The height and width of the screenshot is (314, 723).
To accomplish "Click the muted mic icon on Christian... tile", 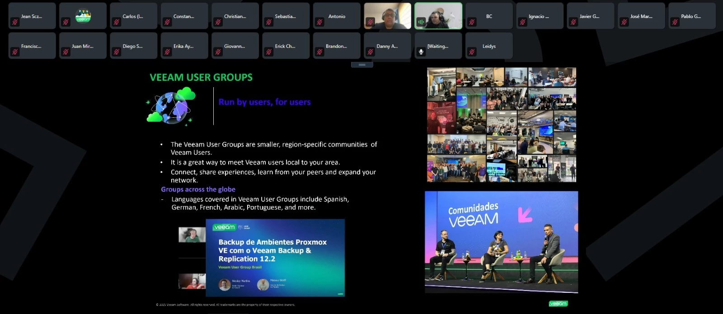I will pyautogui.click(x=218, y=22).
